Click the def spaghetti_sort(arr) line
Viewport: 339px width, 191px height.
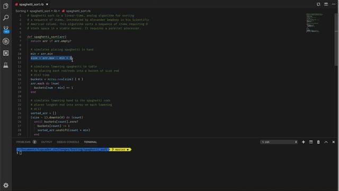tap(47, 37)
